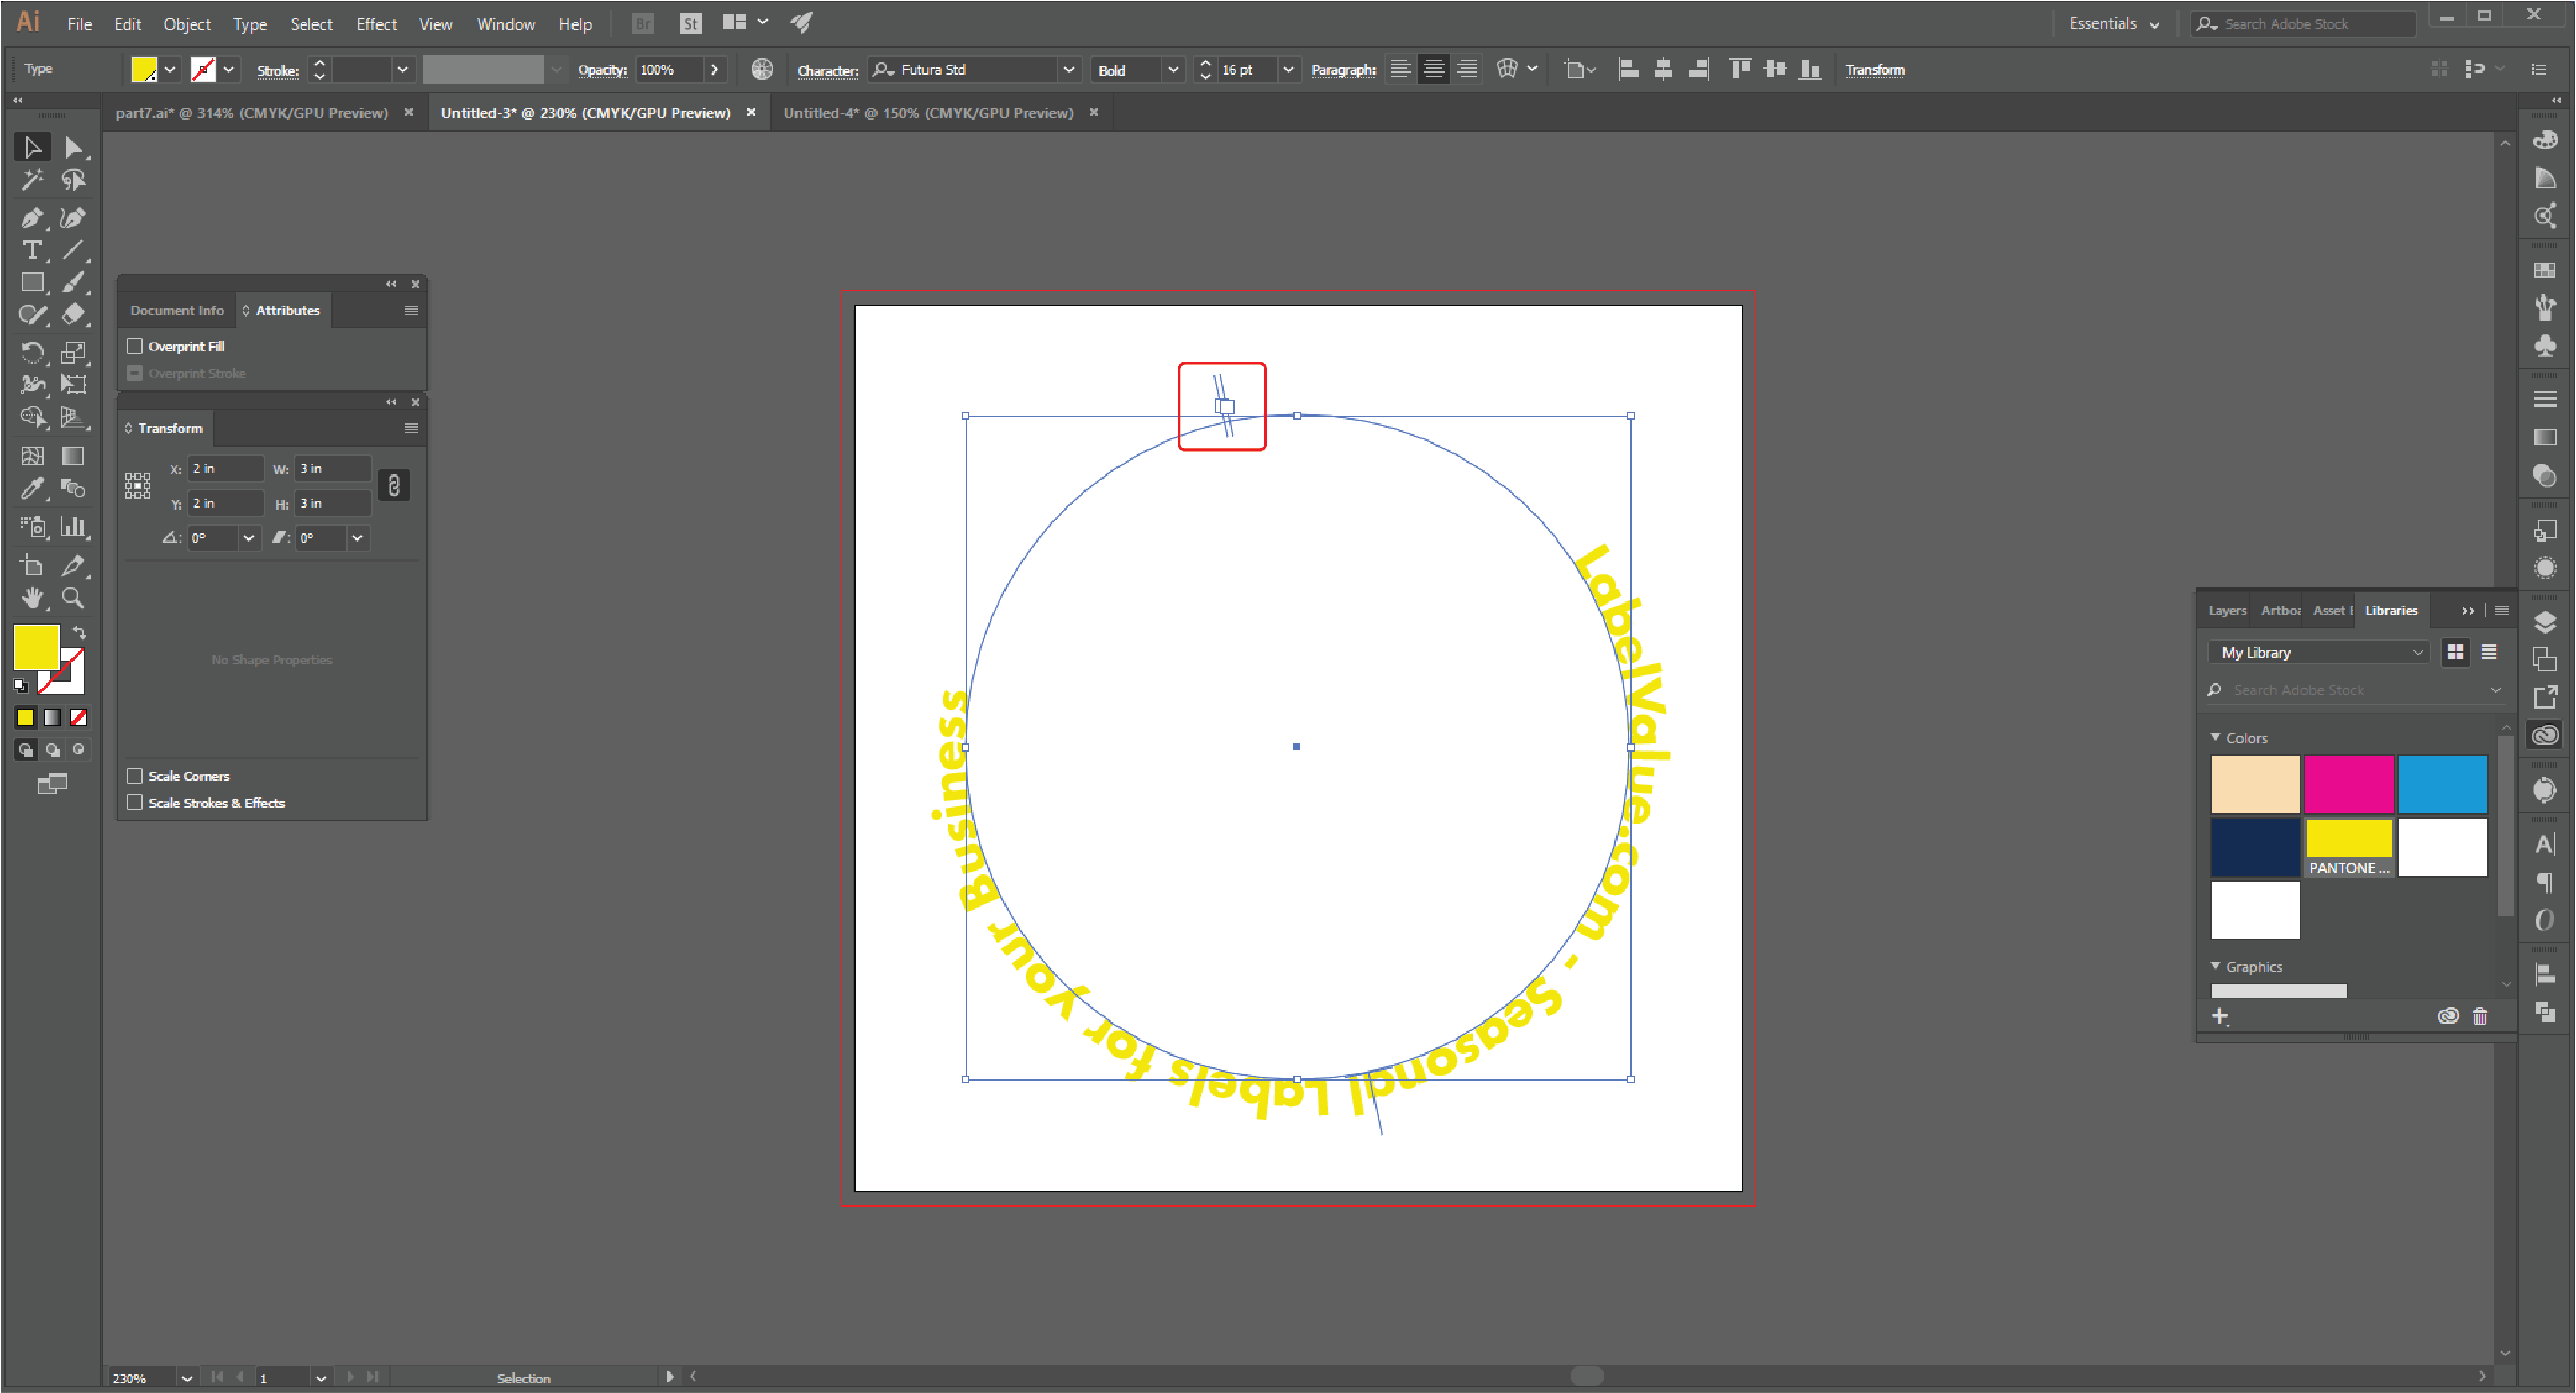Collapse the Colors section
The width and height of the screenshot is (2576, 1393).
coord(2216,737)
